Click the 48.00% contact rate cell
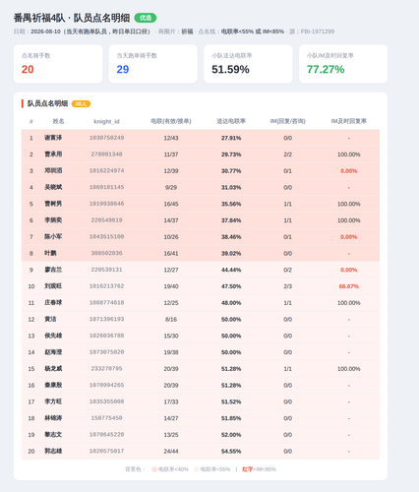This screenshot has height=492, width=419. coord(231,303)
